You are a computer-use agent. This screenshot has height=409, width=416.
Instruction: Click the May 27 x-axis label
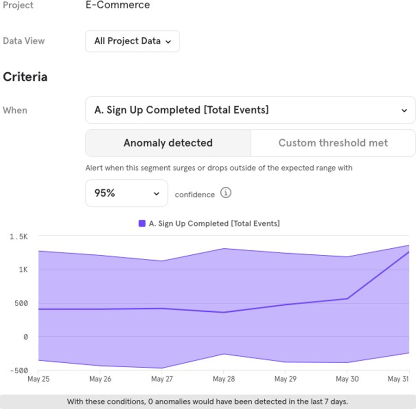162,379
